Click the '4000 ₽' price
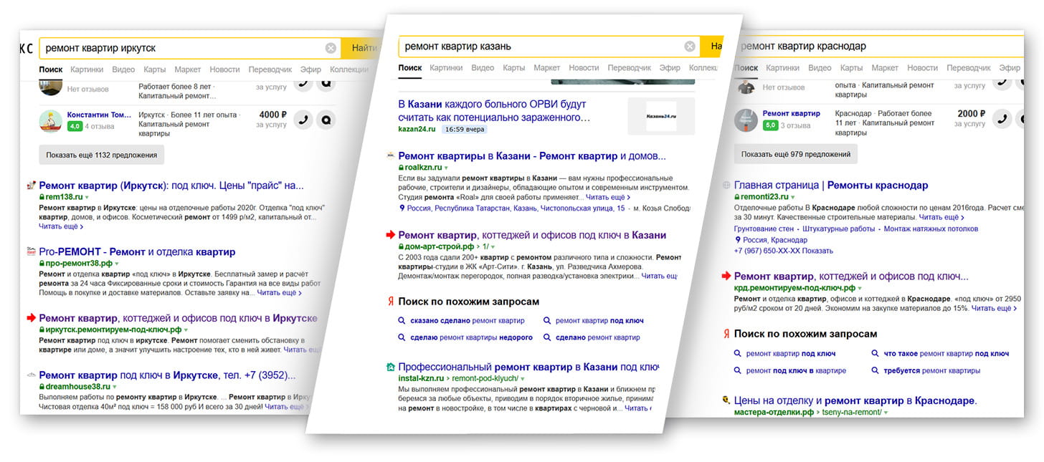The image size is (1044, 462). pyautogui.click(x=273, y=115)
